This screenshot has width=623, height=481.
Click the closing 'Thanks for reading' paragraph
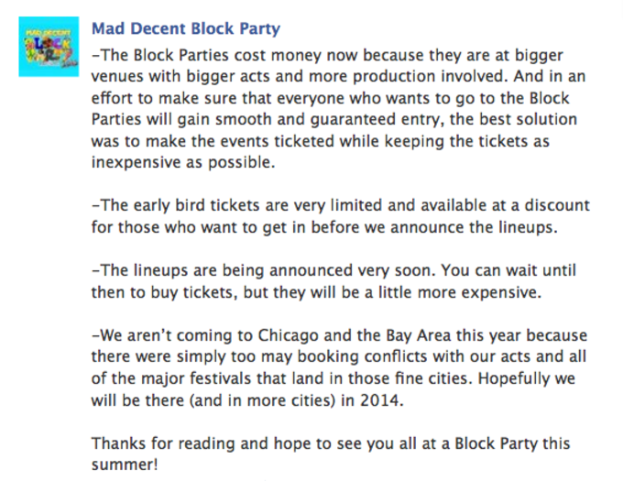click(331, 454)
